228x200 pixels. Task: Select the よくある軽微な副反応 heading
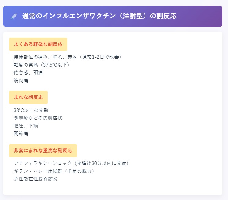(x=38, y=44)
